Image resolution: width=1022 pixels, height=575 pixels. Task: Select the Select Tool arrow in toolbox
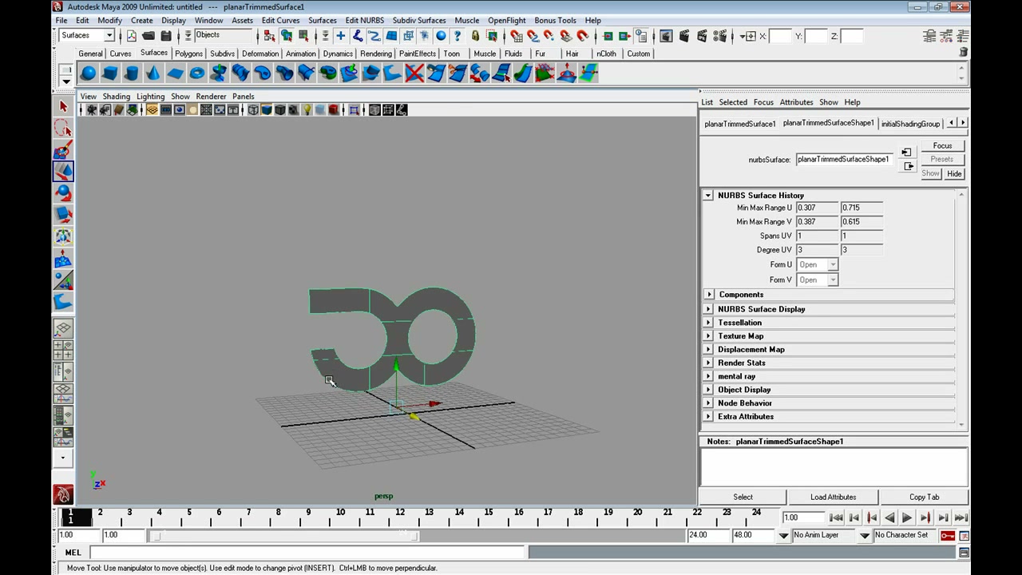pyautogui.click(x=63, y=106)
